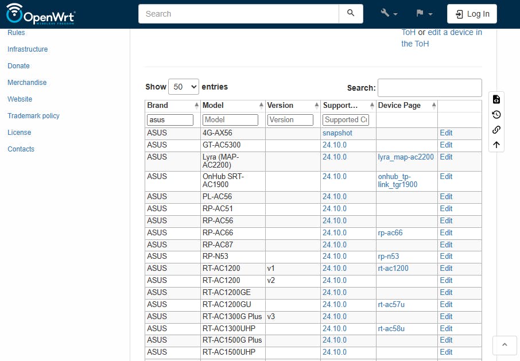
Task: Open the Donate sidebar link
Action: coord(18,66)
